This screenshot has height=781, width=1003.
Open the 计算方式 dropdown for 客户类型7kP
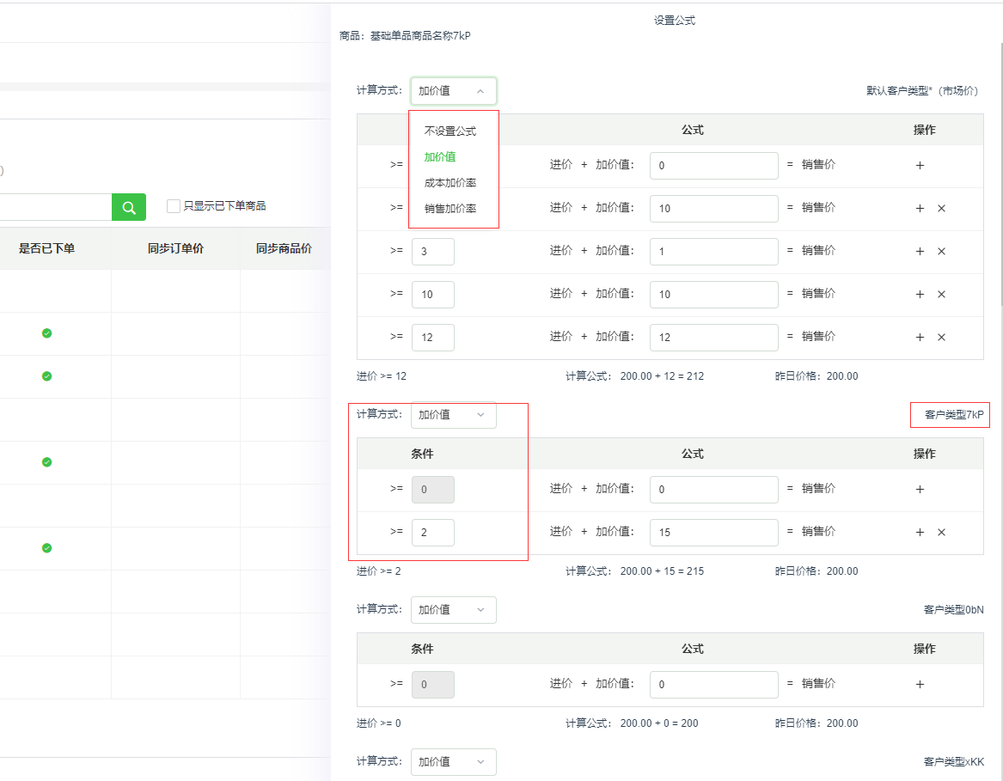click(x=453, y=415)
